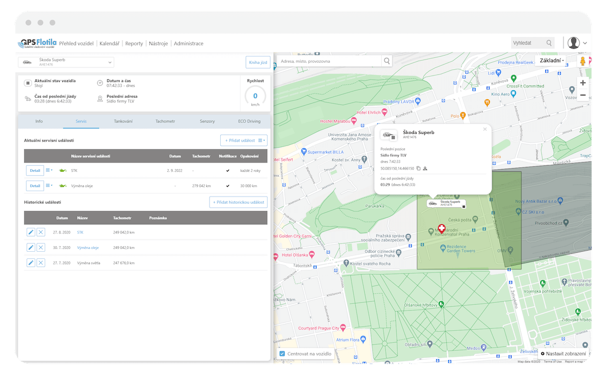Screen dimensions: 607x374
Task: Edit the 27. 8. 2020 STK historic event
Action: coord(30,232)
